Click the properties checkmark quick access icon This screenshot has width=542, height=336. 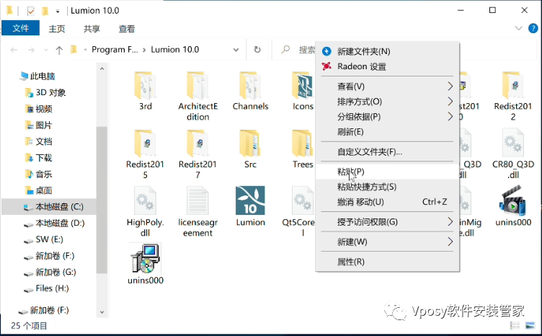click(31, 11)
